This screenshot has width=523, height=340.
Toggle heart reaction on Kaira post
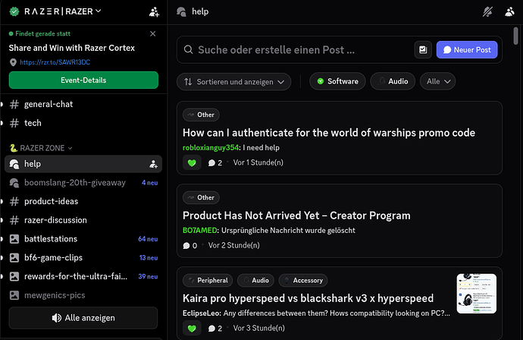click(192, 329)
